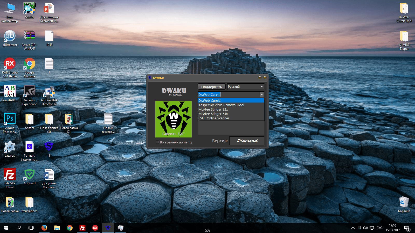This screenshot has height=233, width=415.
Task: Open GeForce Experience shortcut
Action: (29, 95)
